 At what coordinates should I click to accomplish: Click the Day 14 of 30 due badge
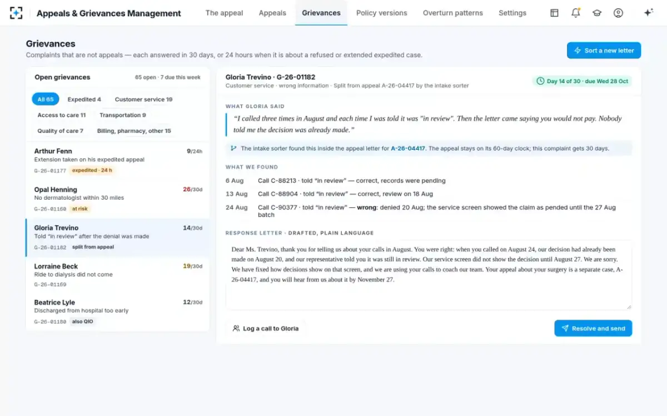[582, 81]
